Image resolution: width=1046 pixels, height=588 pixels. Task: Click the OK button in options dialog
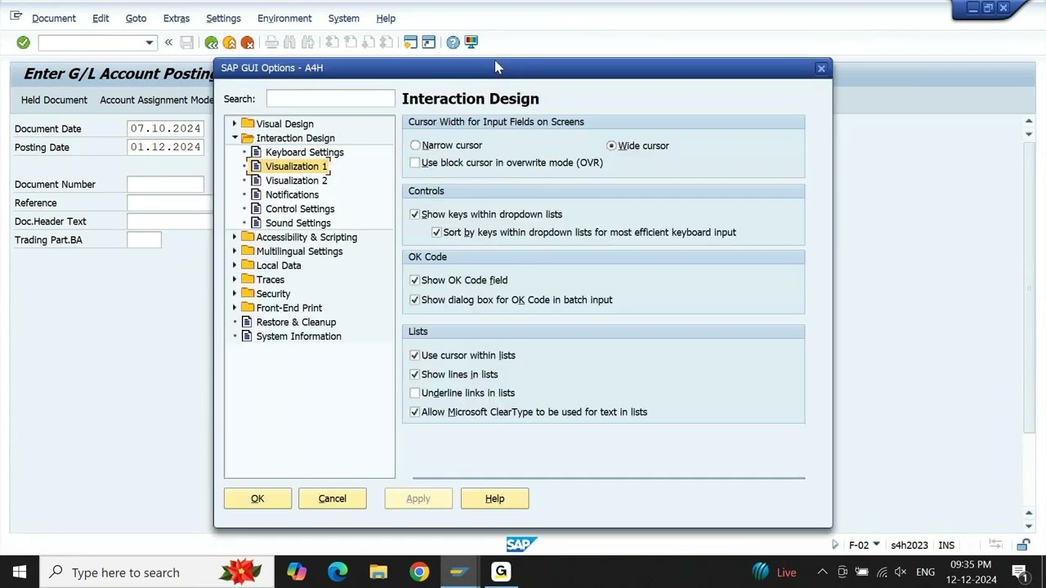257,498
